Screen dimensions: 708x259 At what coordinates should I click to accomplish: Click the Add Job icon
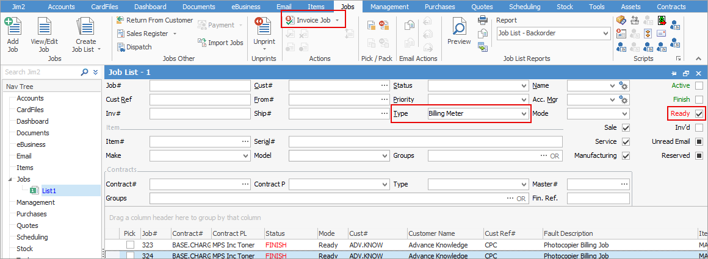tap(13, 26)
